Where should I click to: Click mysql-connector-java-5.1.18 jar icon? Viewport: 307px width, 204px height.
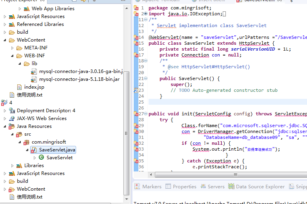(x=34, y=79)
